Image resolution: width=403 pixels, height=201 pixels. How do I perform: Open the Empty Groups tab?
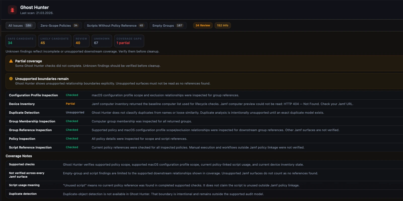[x=168, y=25]
